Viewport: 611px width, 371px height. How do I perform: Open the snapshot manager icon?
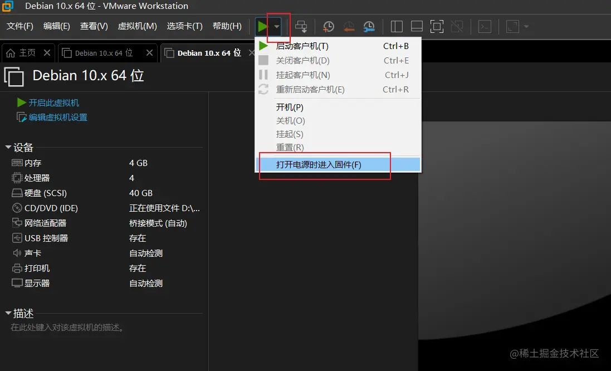(x=369, y=27)
